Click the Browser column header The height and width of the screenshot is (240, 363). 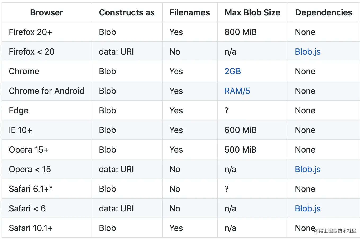(47, 12)
